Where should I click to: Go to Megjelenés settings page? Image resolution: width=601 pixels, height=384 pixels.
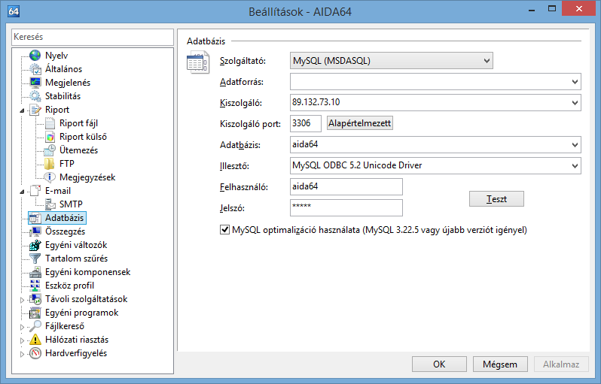coord(68,83)
